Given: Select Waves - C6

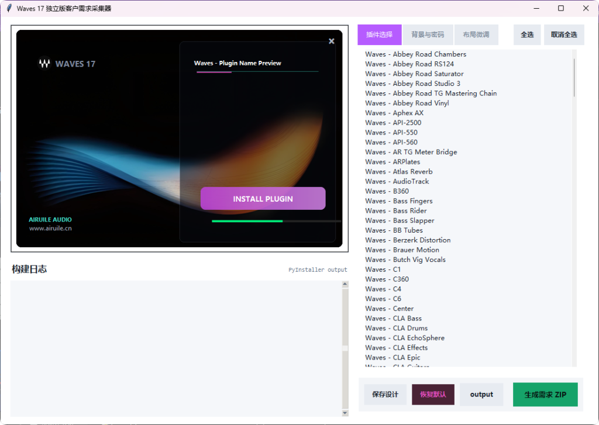Looking at the screenshot, I should click(x=383, y=299).
